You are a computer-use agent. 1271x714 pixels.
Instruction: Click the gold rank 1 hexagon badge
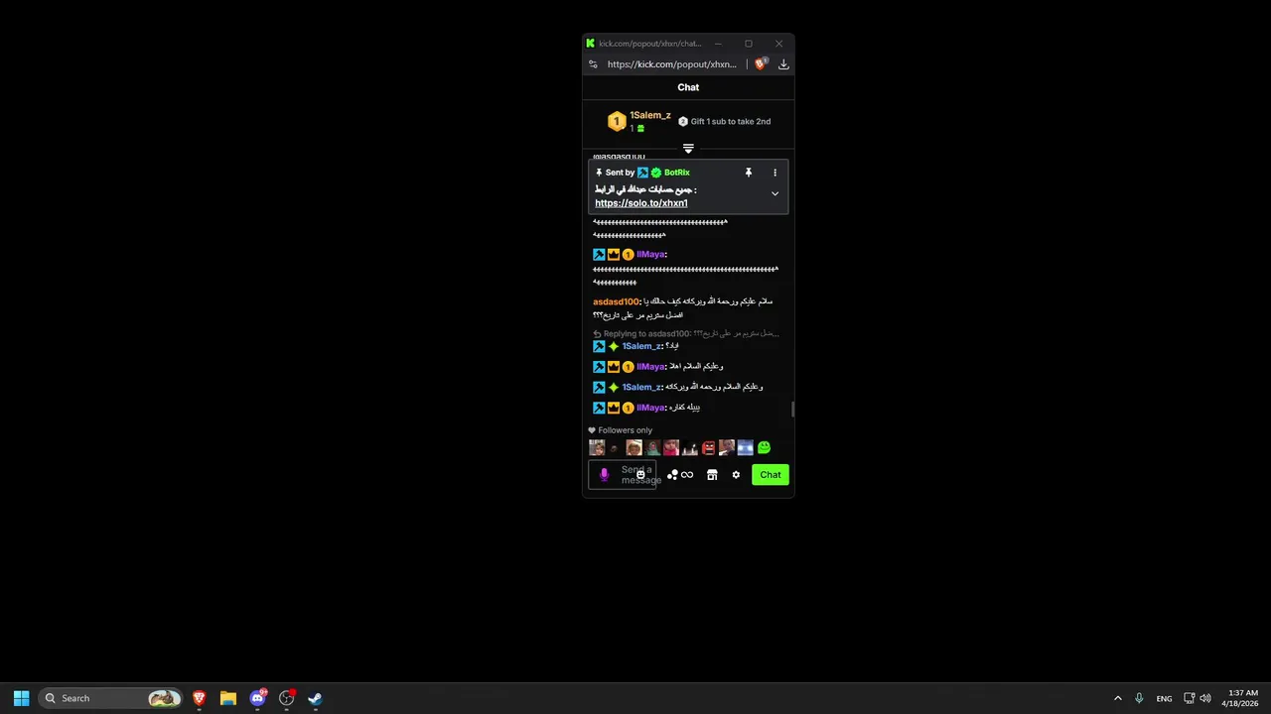(x=617, y=122)
